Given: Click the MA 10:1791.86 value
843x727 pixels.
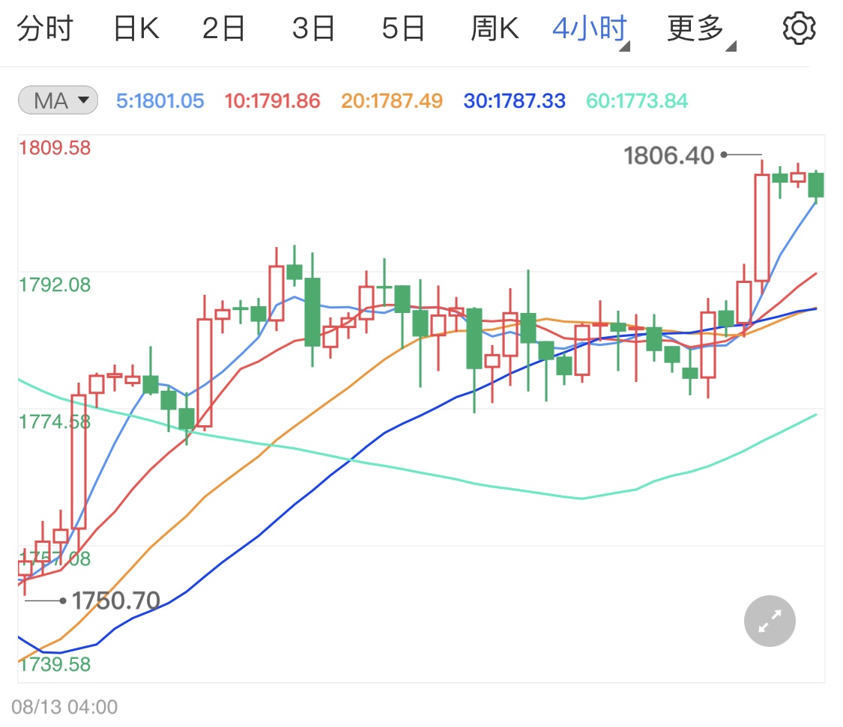Looking at the screenshot, I should (272, 101).
